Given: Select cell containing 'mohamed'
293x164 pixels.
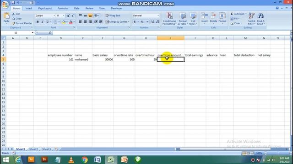Looking at the screenshot, I should (83, 60).
